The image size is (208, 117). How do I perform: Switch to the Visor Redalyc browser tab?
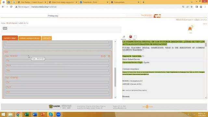click(x=32, y=2)
